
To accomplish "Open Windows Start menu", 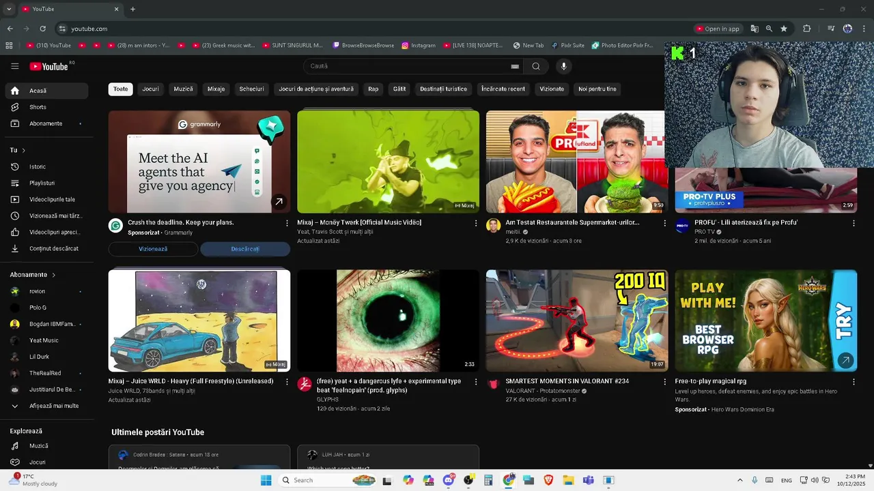I will [x=266, y=480].
